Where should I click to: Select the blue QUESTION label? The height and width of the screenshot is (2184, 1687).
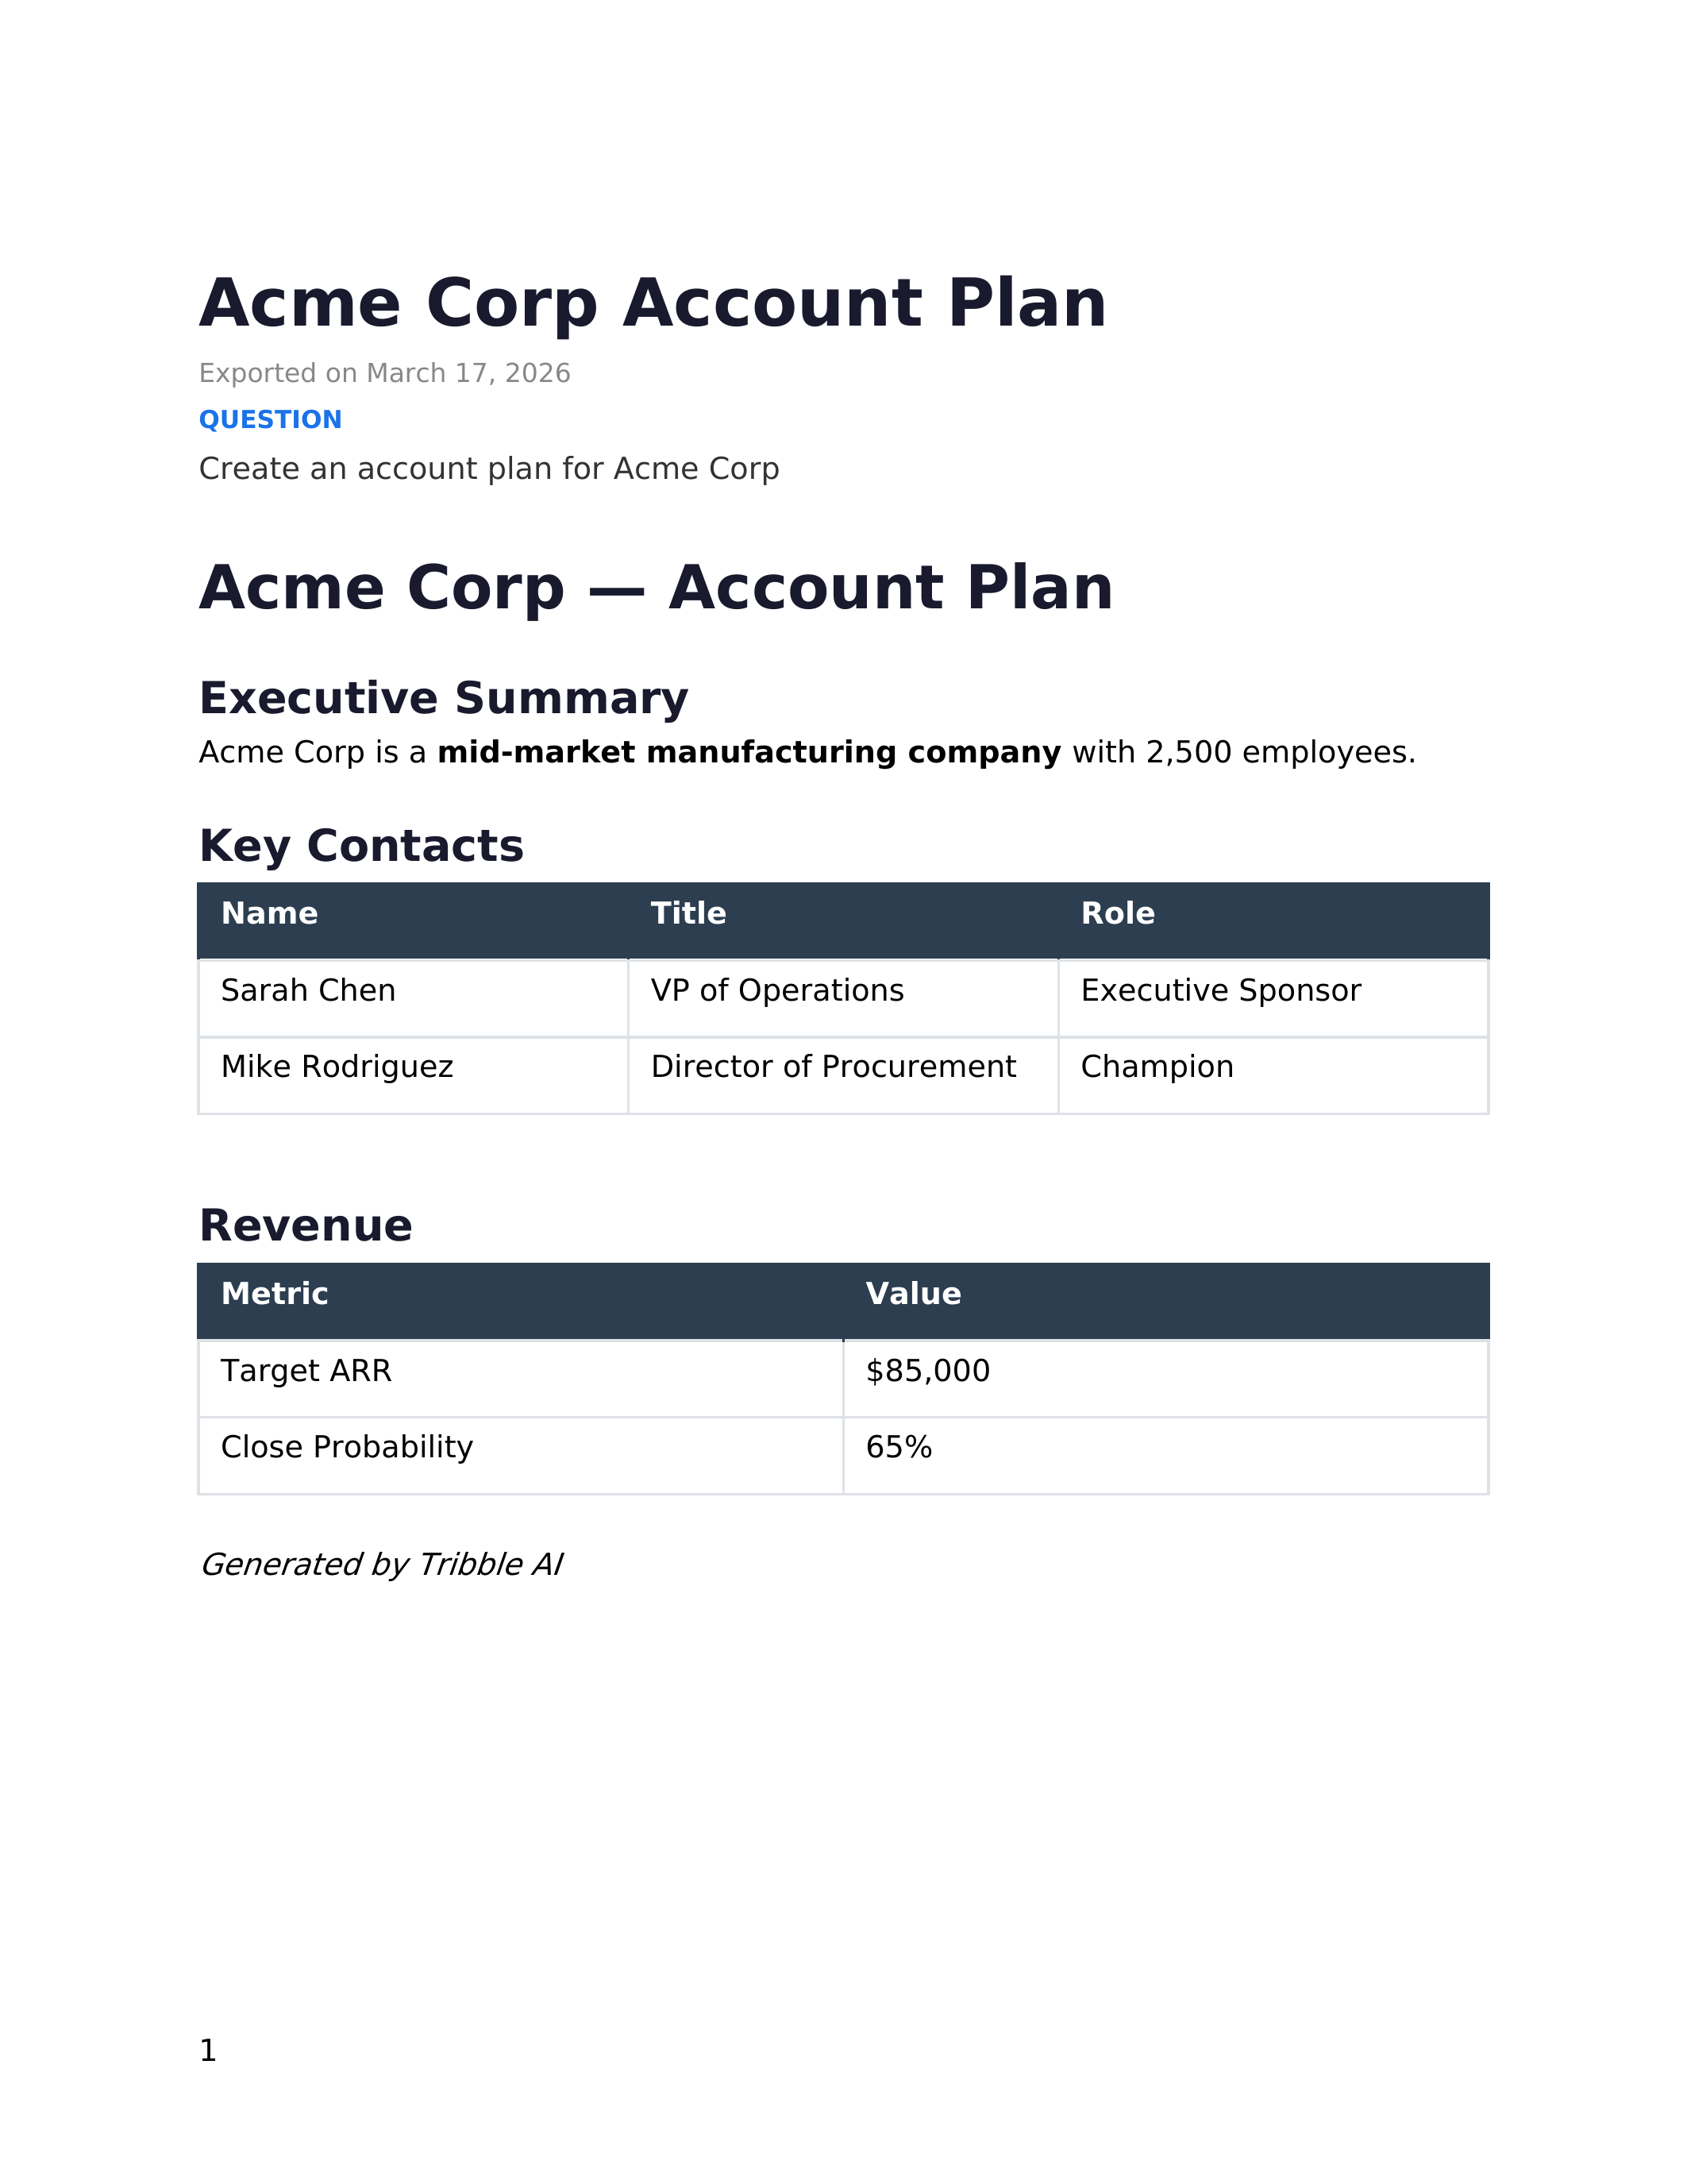270,420
